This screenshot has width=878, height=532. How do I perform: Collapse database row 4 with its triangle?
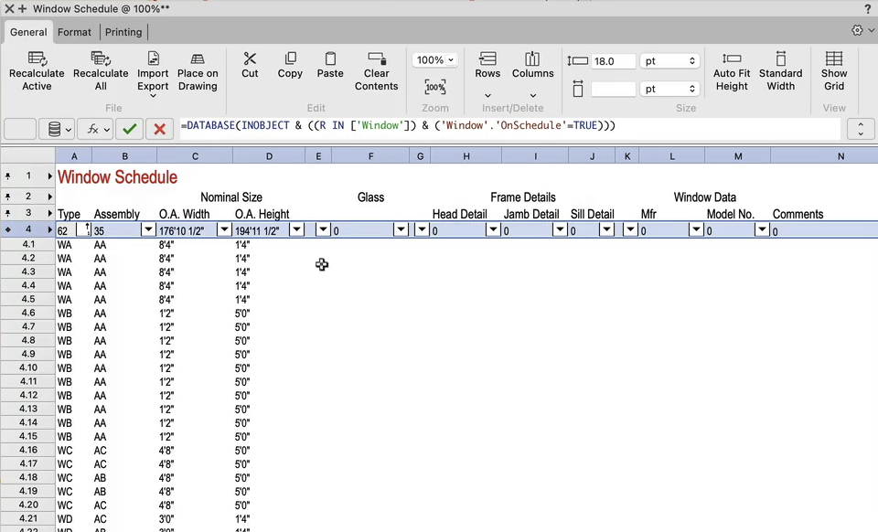50,229
